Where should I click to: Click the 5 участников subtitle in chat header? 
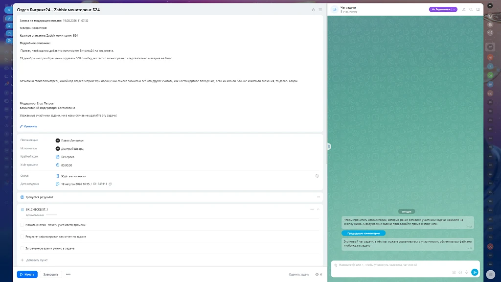click(x=348, y=12)
